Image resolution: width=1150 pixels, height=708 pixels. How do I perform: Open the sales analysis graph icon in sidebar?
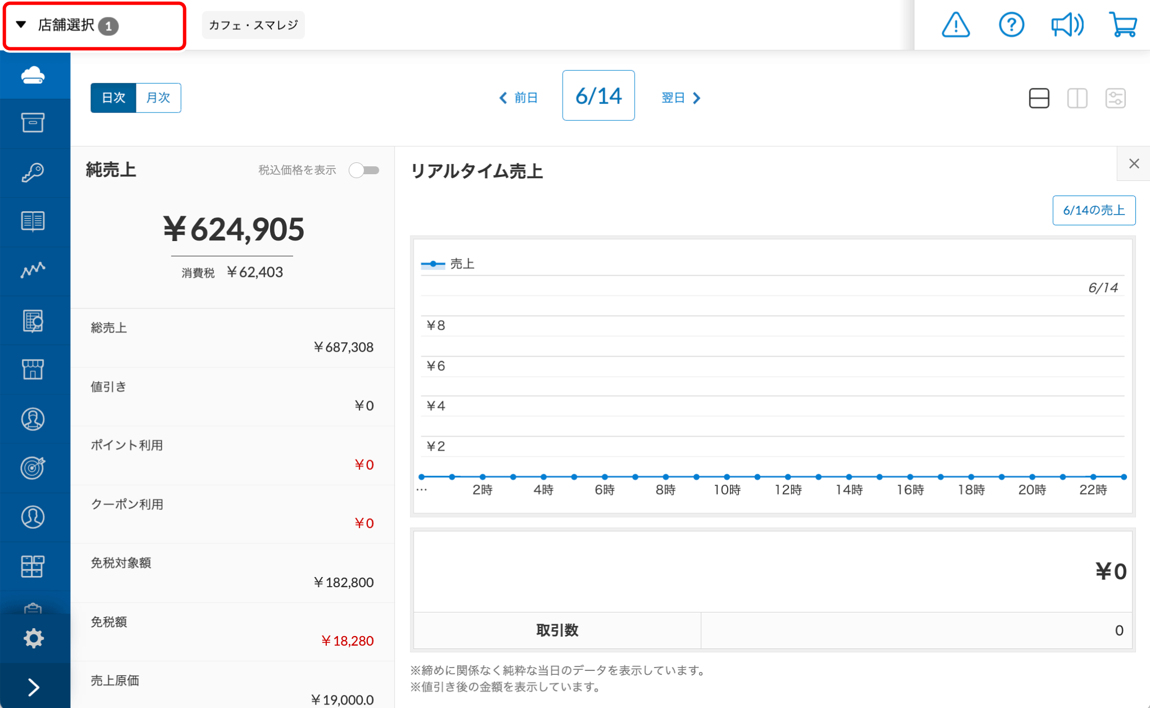coord(33,270)
